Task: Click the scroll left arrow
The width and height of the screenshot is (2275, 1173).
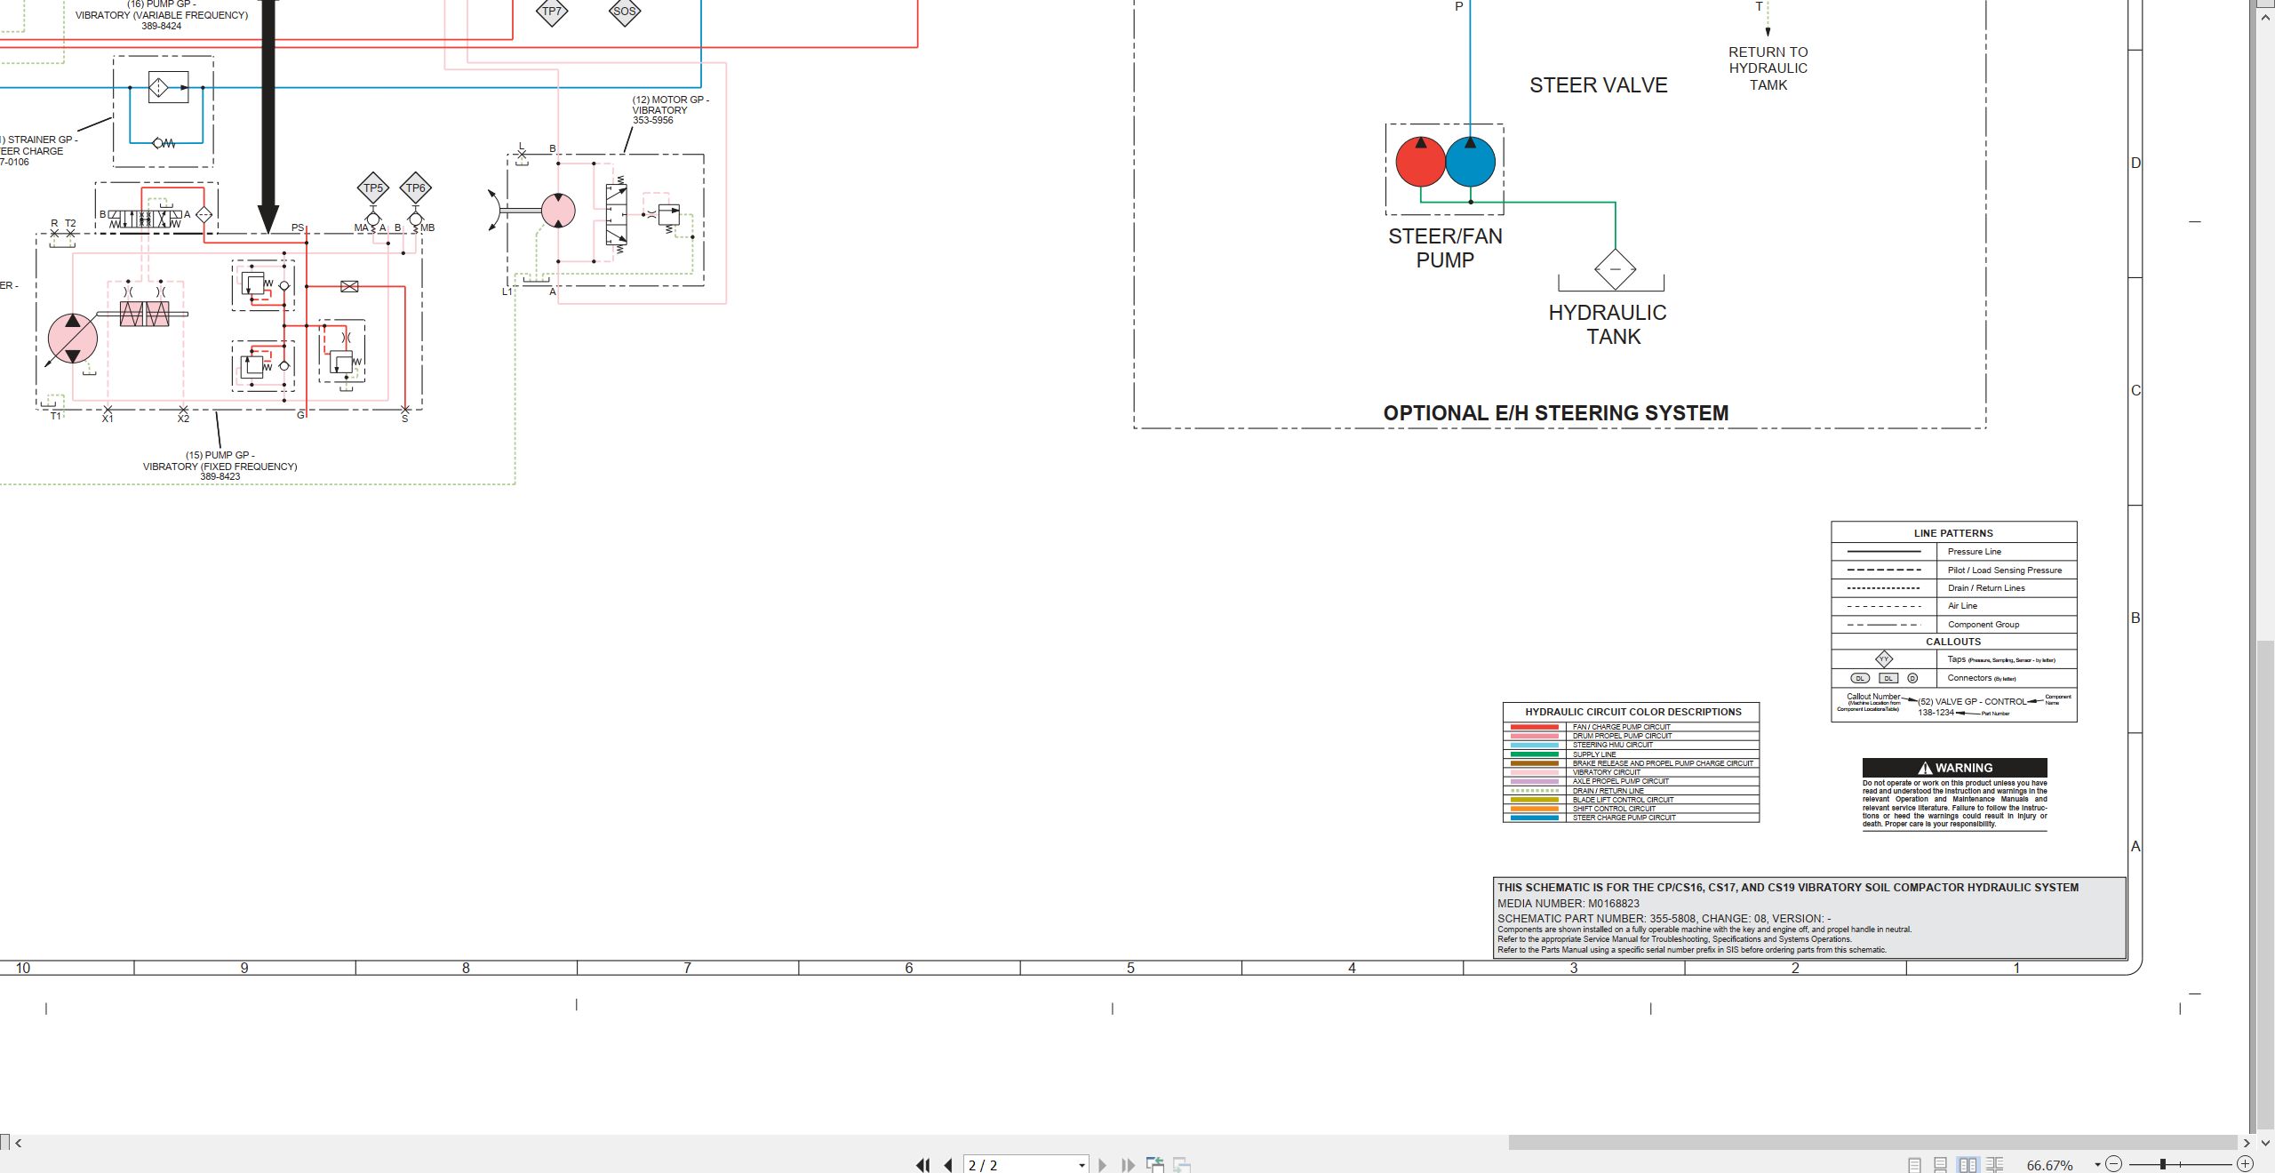Action: pos(18,1143)
